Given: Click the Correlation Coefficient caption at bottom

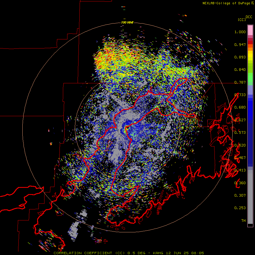Looking at the screenshot, I should [x=129, y=253].
